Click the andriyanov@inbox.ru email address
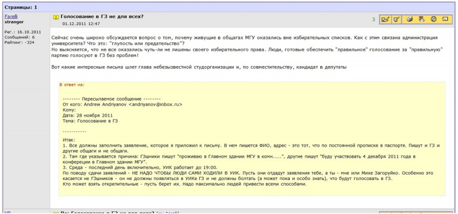This screenshot has height=214, width=458. pyautogui.click(x=155, y=104)
